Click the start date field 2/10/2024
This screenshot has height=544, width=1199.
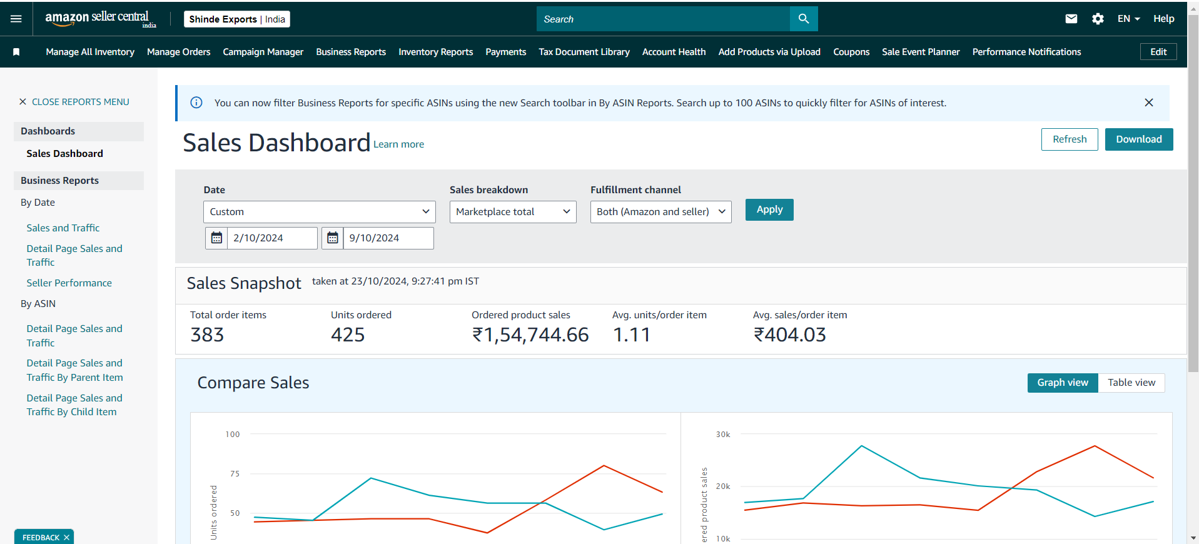pos(272,238)
